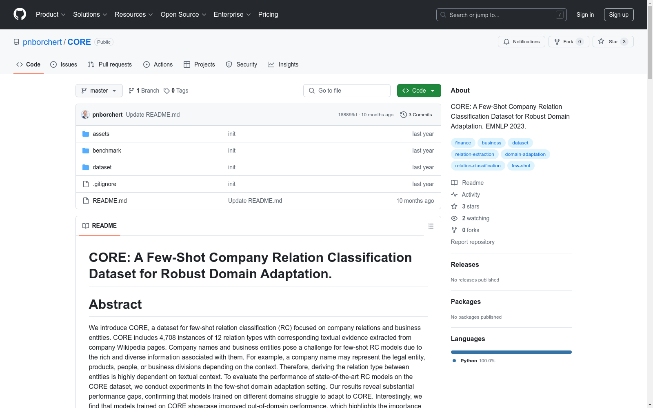View the 3 Commits history
Image resolution: width=653 pixels, height=408 pixels.
coord(416,115)
